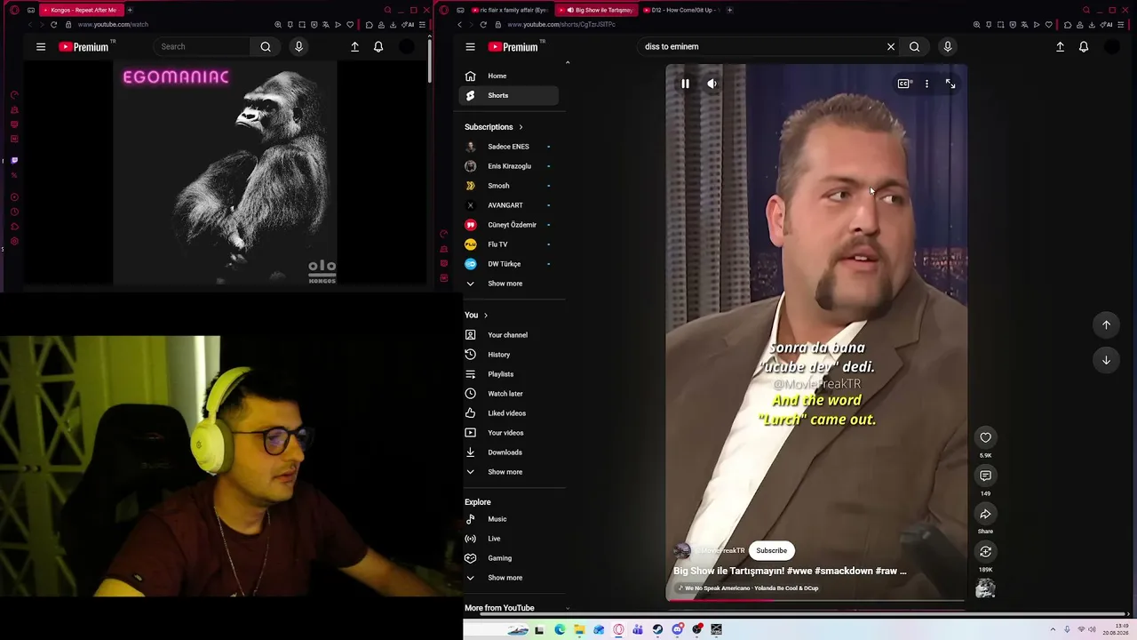This screenshot has width=1137, height=640.
Task: Toggle the guide menu in right YouTube window
Action: click(x=470, y=46)
